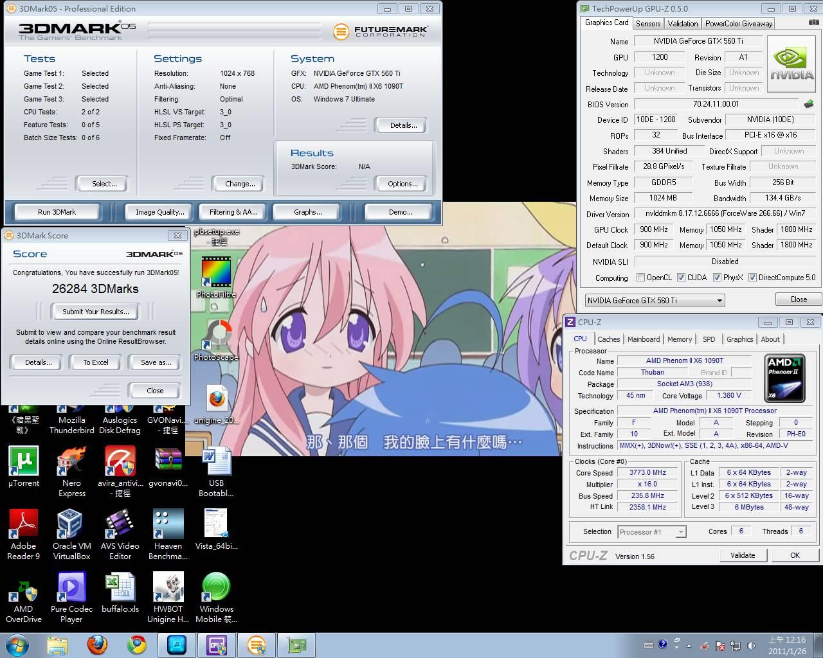Click GPU-Z BIOS save chip icon
The width and height of the screenshot is (823, 658).
coord(808,104)
